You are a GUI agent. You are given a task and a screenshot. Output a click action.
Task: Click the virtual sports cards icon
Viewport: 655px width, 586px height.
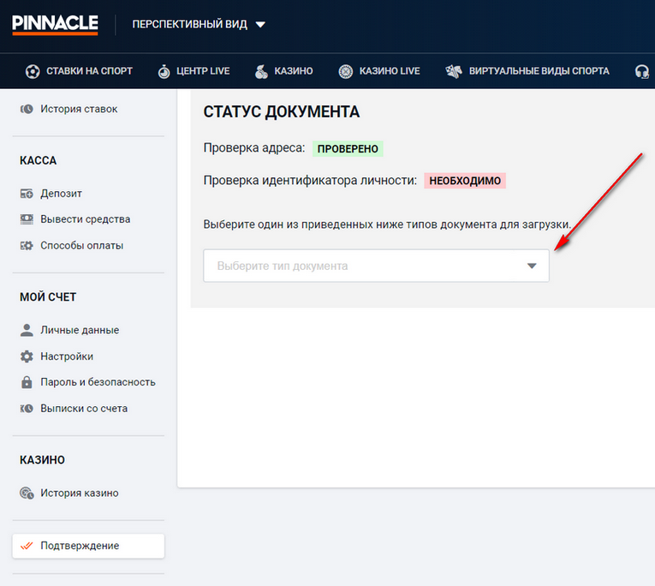(x=454, y=71)
